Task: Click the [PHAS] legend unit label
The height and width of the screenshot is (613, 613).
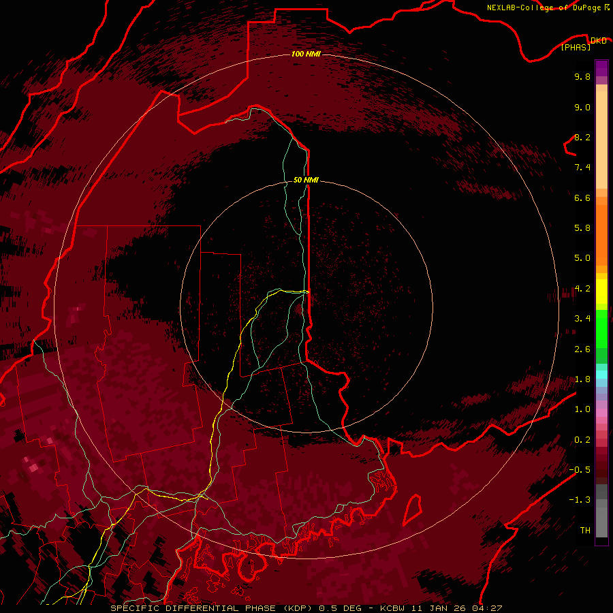Action: click(x=576, y=48)
